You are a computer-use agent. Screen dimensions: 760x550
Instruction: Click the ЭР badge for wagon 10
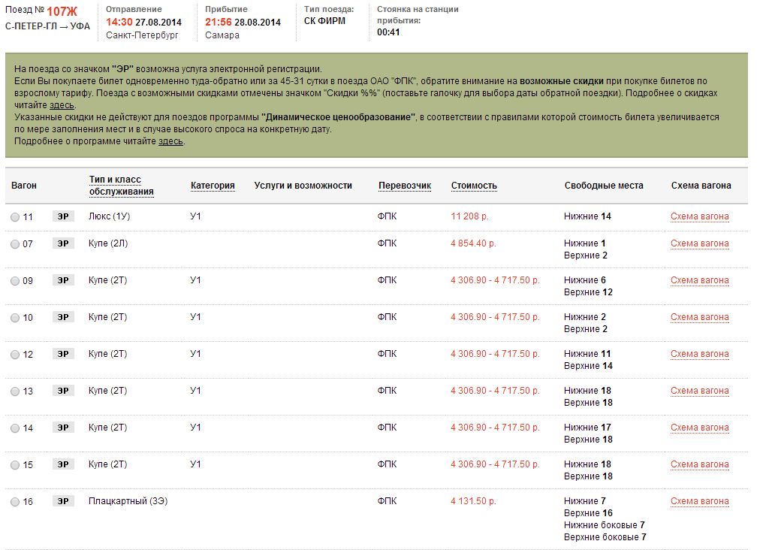coord(63,317)
